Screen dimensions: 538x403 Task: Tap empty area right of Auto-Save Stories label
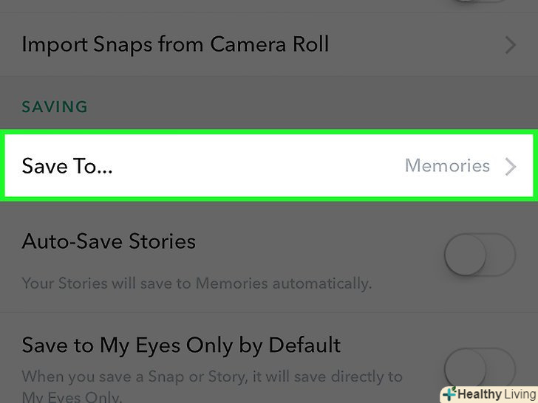pyautogui.click(x=318, y=242)
